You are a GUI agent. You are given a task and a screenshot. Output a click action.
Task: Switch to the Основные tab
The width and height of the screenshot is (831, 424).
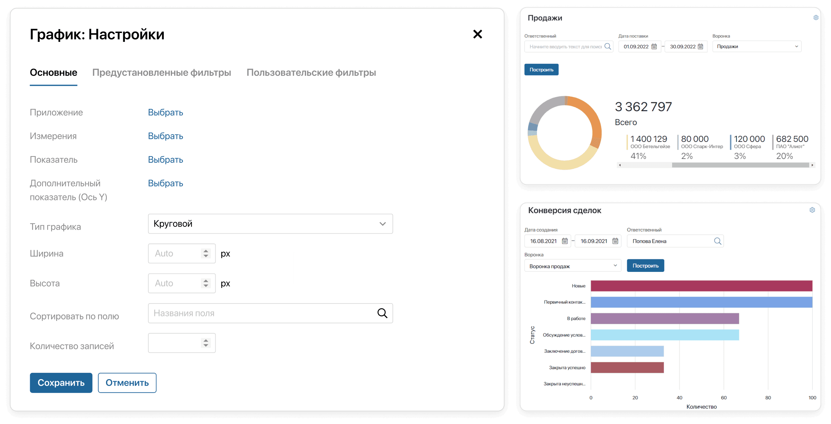pyautogui.click(x=54, y=73)
